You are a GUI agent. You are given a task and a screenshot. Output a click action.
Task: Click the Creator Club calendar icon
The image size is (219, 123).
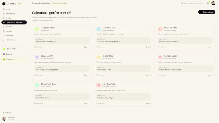99,57
